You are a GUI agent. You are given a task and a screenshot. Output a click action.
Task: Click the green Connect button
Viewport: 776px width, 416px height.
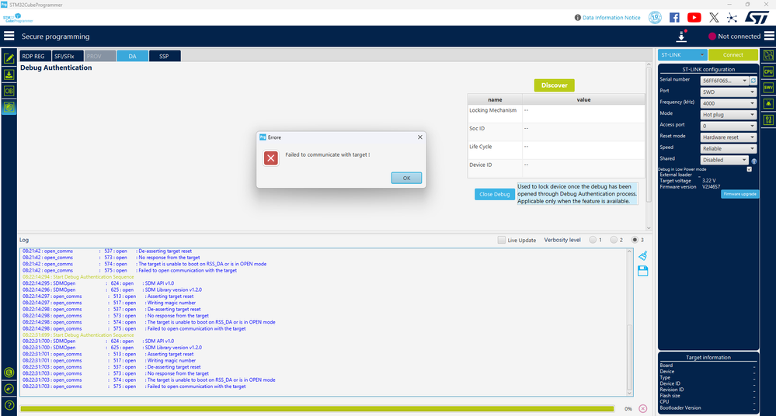coord(733,55)
